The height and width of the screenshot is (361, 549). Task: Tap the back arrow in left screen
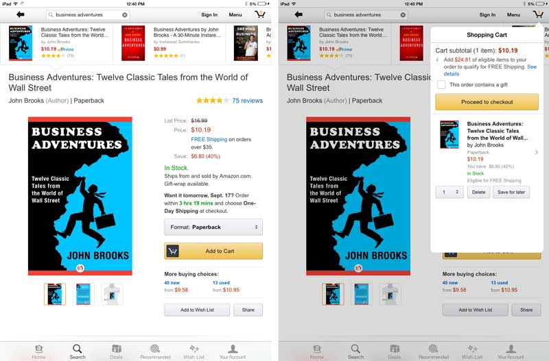(x=21, y=14)
